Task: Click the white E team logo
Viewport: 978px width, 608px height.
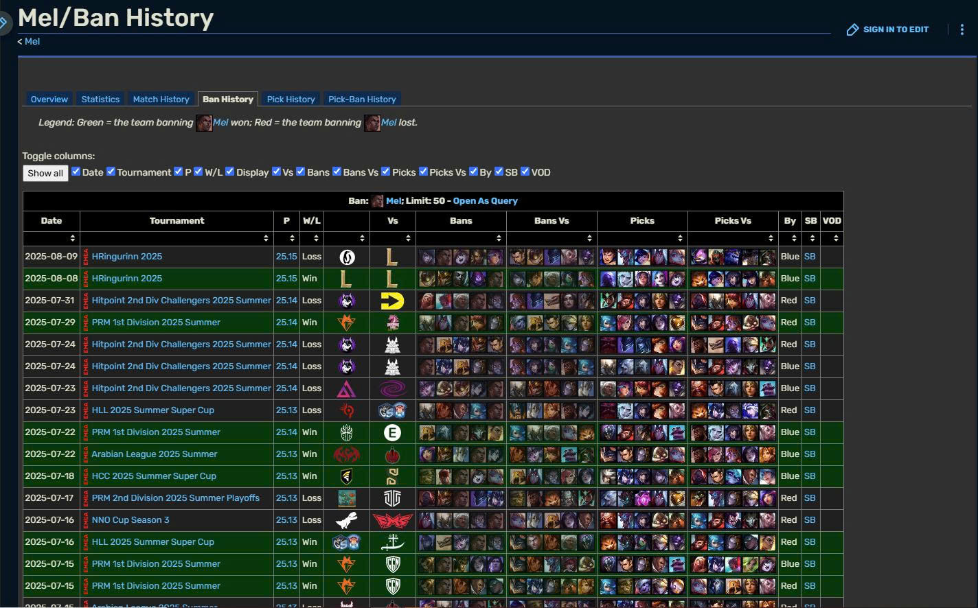Action: [x=392, y=432]
